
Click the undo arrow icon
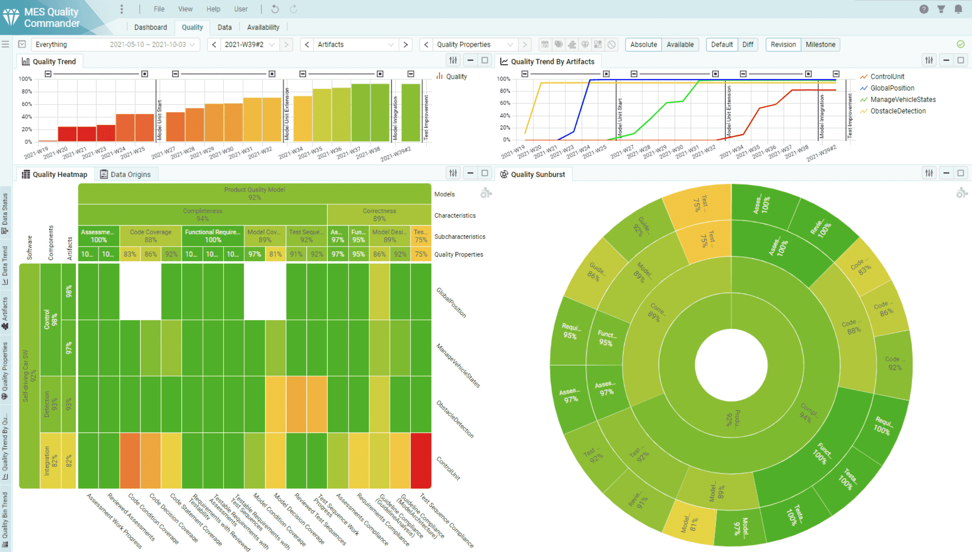coord(275,9)
